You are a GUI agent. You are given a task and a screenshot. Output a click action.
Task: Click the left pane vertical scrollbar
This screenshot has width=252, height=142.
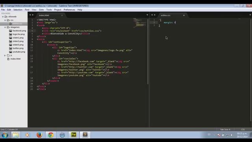click(148, 52)
